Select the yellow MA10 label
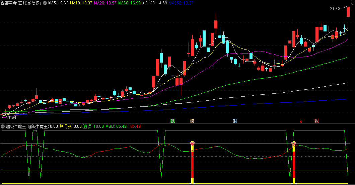355x185 pixels. (x=81, y=3)
